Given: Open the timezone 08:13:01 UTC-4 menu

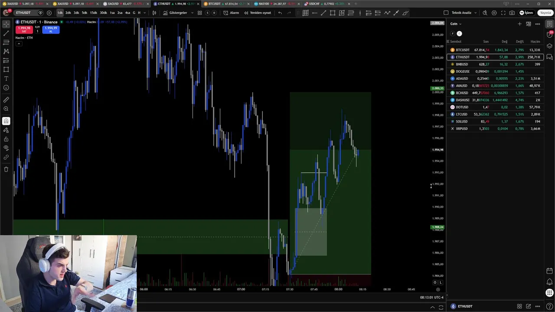Looking at the screenshot, I should coord(431,297).
